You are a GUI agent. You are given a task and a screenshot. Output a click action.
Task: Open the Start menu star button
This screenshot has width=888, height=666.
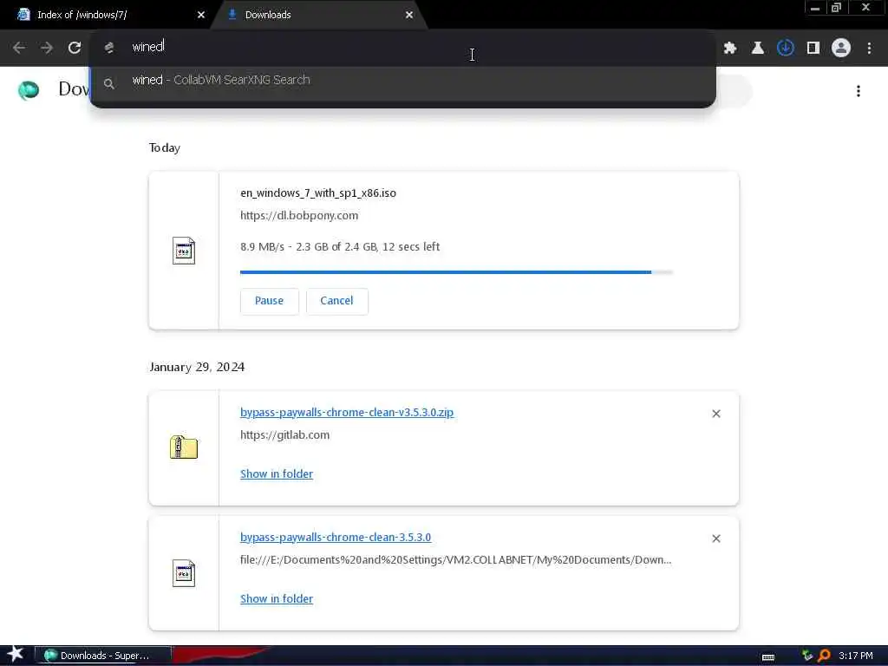[16, 654]
